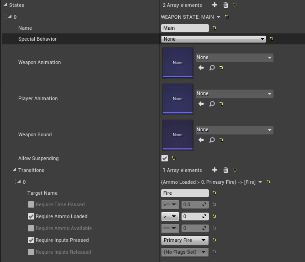Collapse transition element 0
The height and width of the screenshot is (262, 305).
[19, 182]
